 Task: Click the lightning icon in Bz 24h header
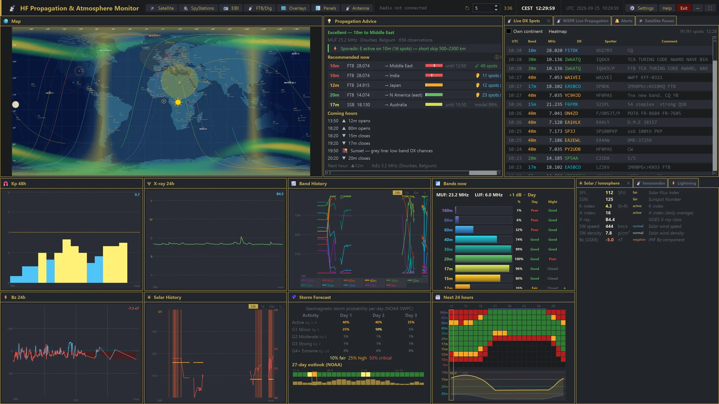click(x=6, y=297)
